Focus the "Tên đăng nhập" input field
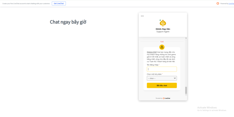The width and height of the screenshot is (234, 117). click(162, 69)
